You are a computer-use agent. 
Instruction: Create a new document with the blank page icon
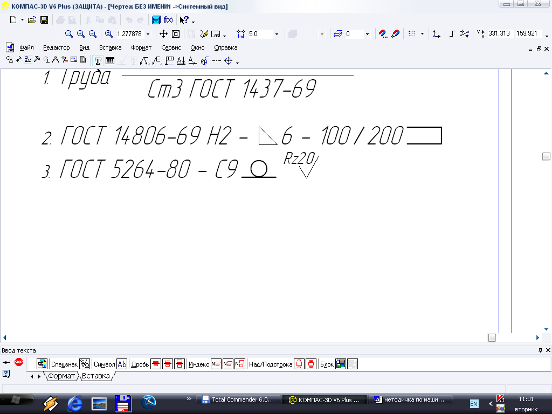(x=13, y=20)
